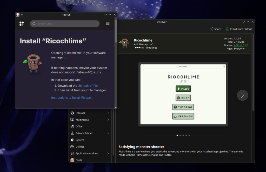
Task: Click the System gear icon
Action: pyautogui.click(x=72, y=140)
